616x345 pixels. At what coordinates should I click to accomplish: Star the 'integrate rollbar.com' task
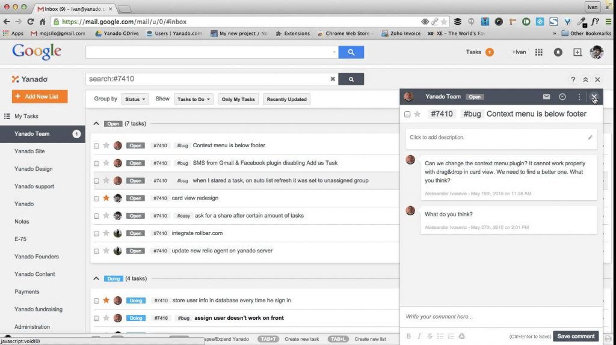[106, 233]
